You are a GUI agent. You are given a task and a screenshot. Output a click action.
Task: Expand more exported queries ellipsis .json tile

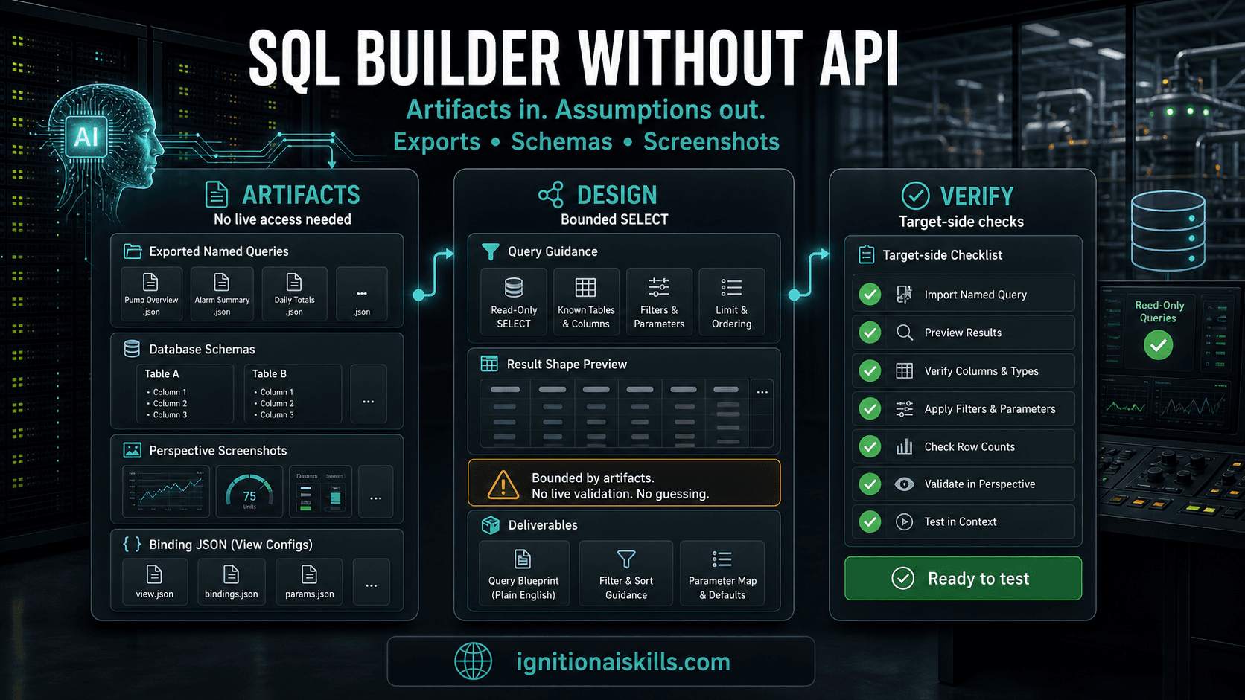[362, 295]
